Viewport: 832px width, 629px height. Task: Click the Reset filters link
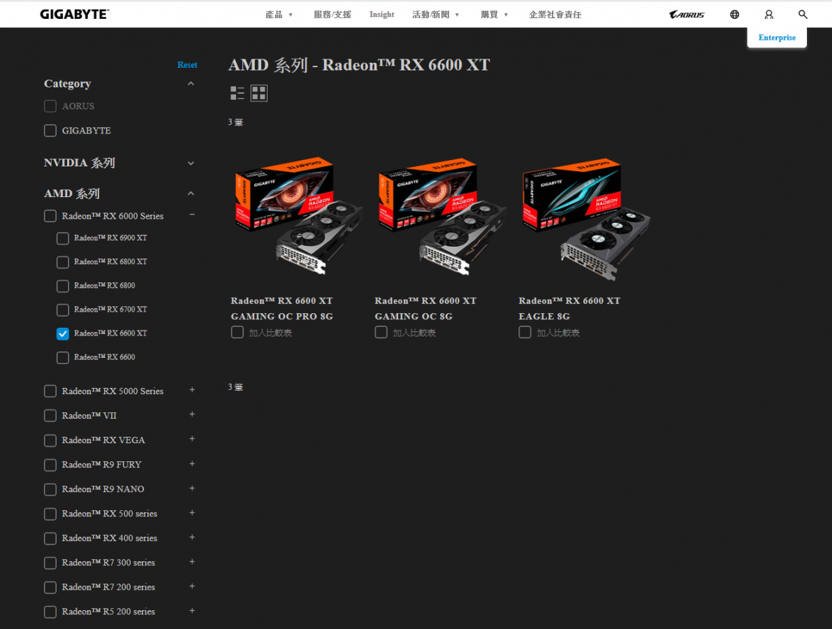[187, 65]
